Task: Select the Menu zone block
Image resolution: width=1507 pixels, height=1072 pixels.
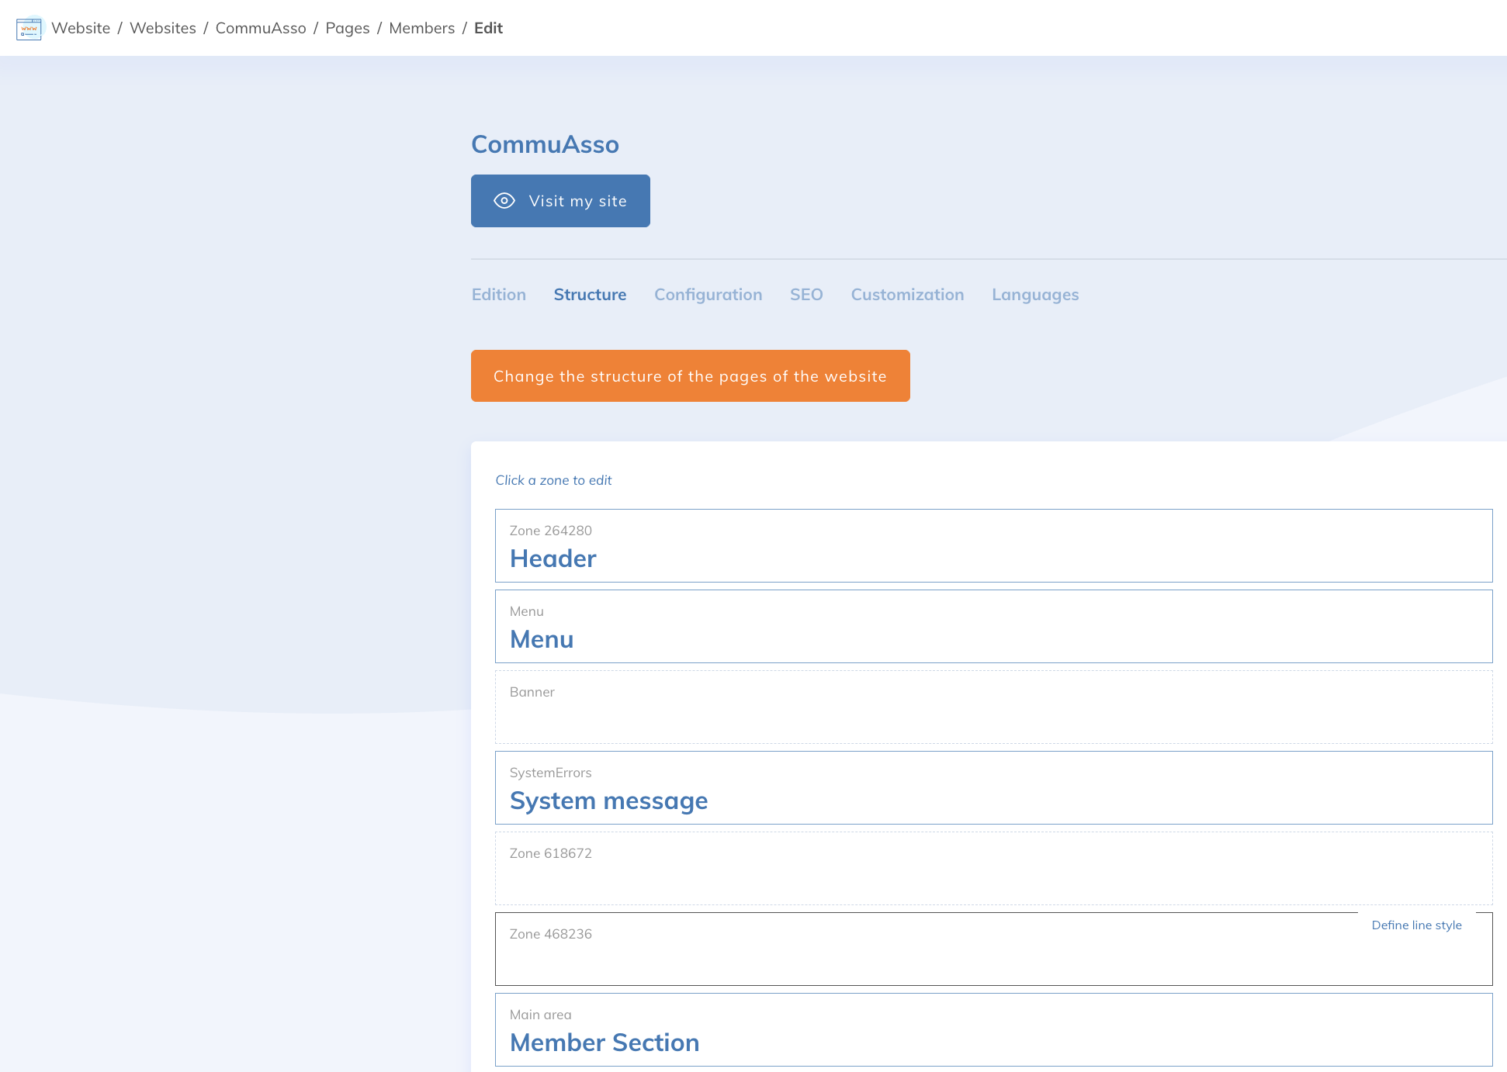Action: pyautogui.click(x=993, y=627)
